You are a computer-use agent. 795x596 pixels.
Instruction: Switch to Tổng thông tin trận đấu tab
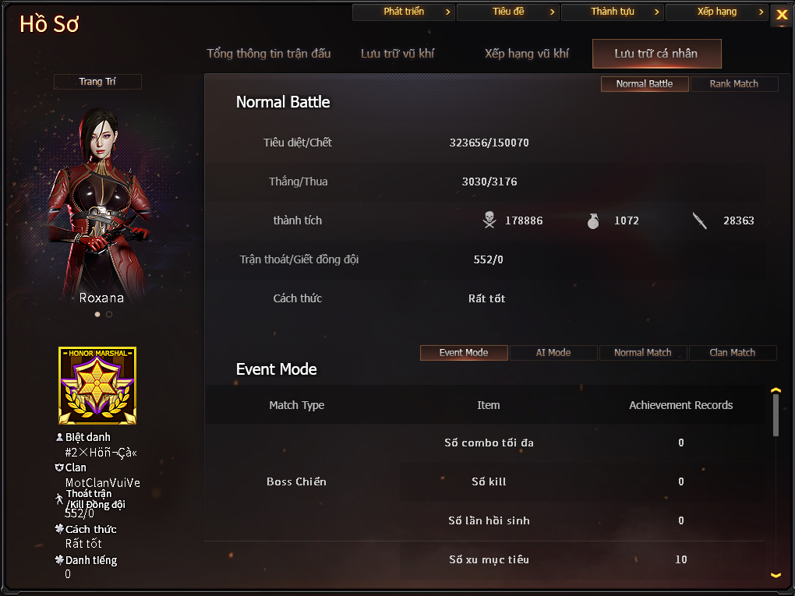(269, 53)
